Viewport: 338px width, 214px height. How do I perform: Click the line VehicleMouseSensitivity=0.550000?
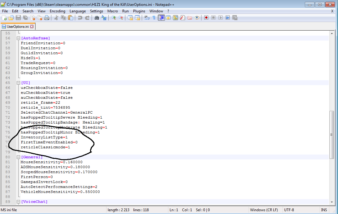[x=60, y=192]
